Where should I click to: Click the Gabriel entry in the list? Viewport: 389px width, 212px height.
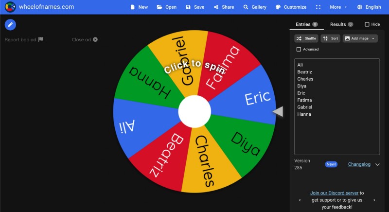pos(305,107)
